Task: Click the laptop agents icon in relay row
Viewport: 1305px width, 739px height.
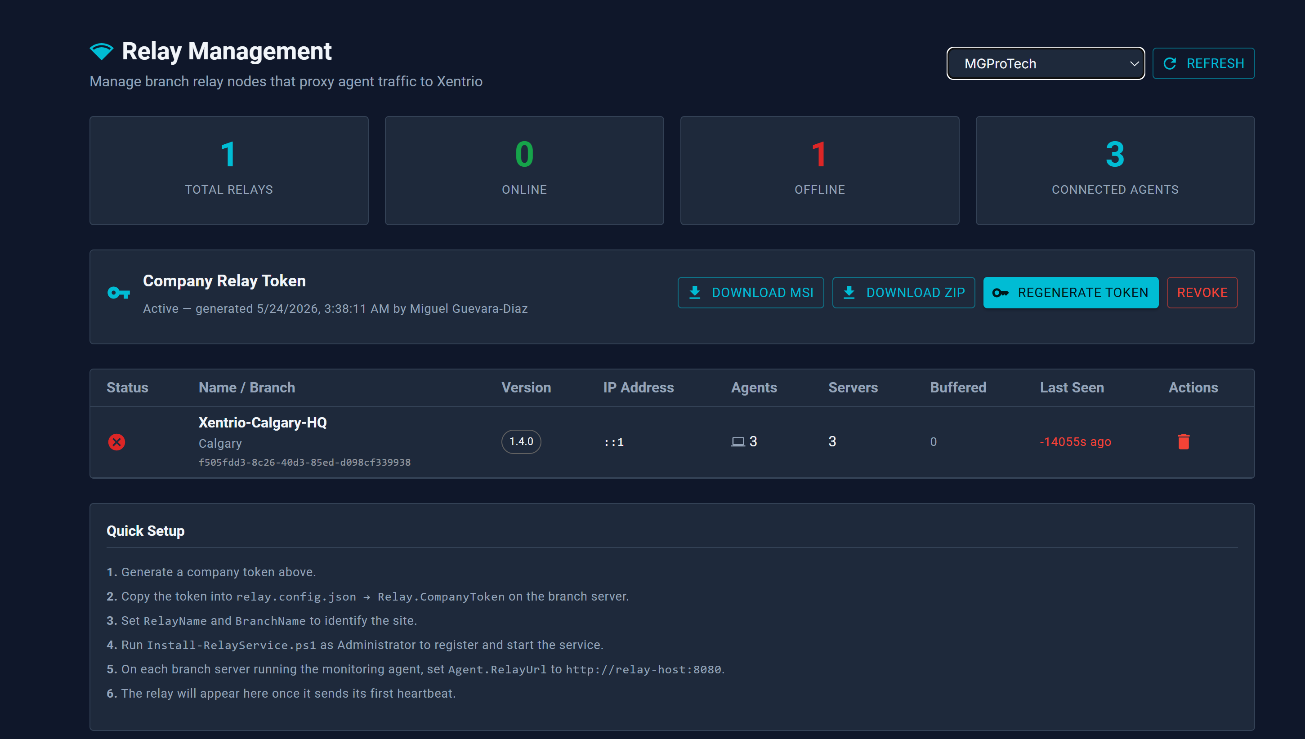Action: pyautogui.click(x=738, y=442)
